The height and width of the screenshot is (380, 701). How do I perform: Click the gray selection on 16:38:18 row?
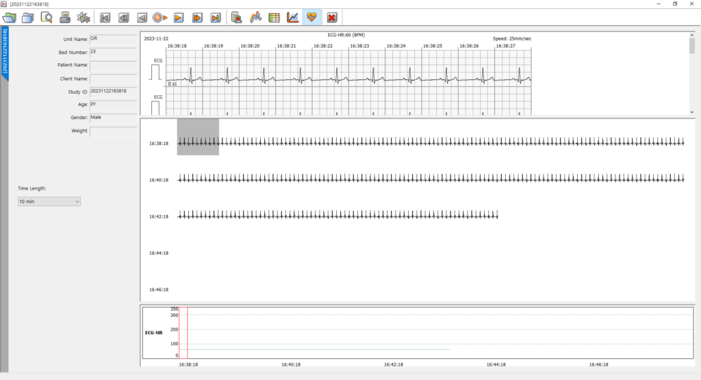tap(198, 137)
